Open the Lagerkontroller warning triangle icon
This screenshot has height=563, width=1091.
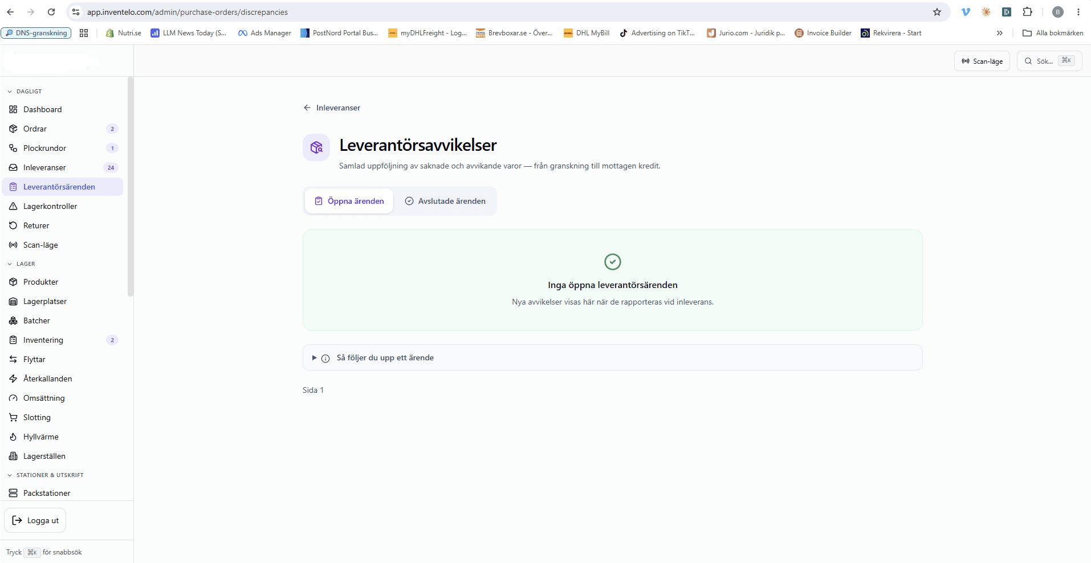click(13, 206)
